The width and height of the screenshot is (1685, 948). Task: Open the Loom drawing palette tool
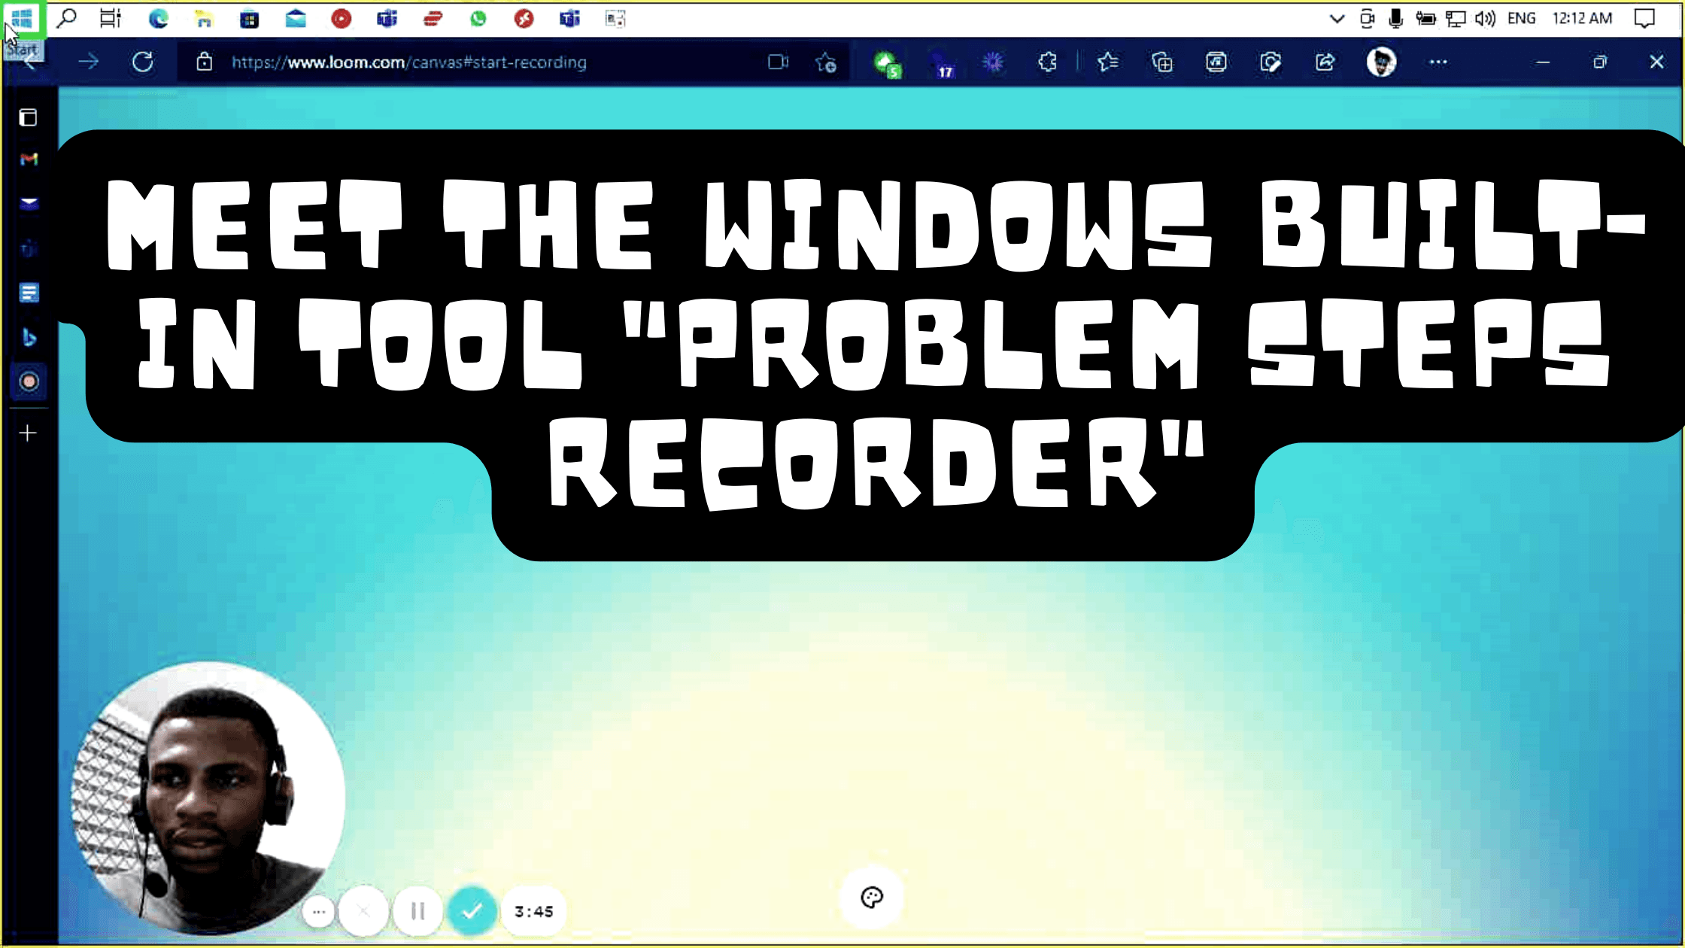pos(871,897)
